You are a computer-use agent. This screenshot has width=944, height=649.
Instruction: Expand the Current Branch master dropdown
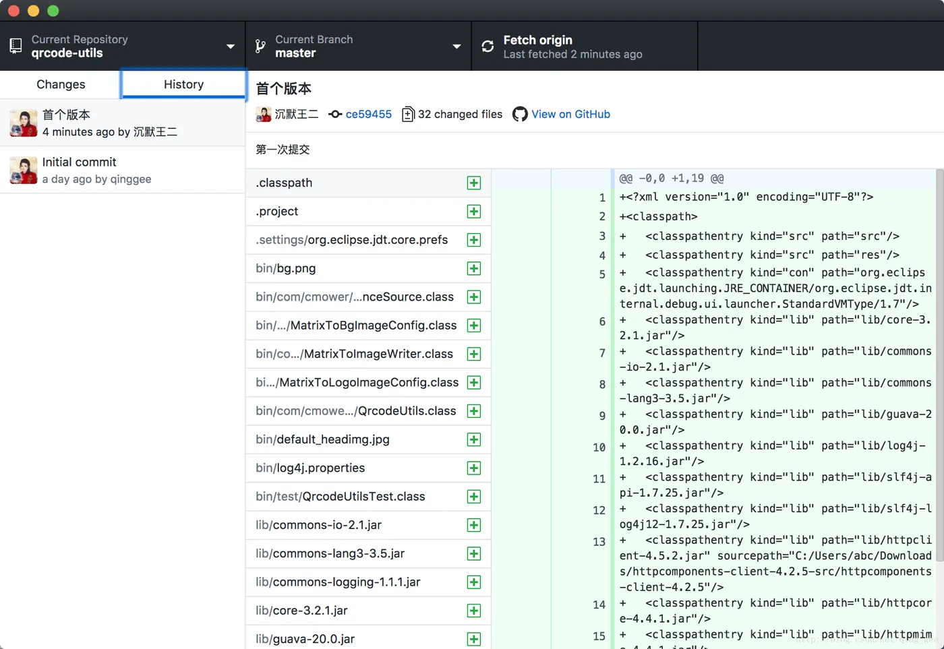tap(358, 47)
